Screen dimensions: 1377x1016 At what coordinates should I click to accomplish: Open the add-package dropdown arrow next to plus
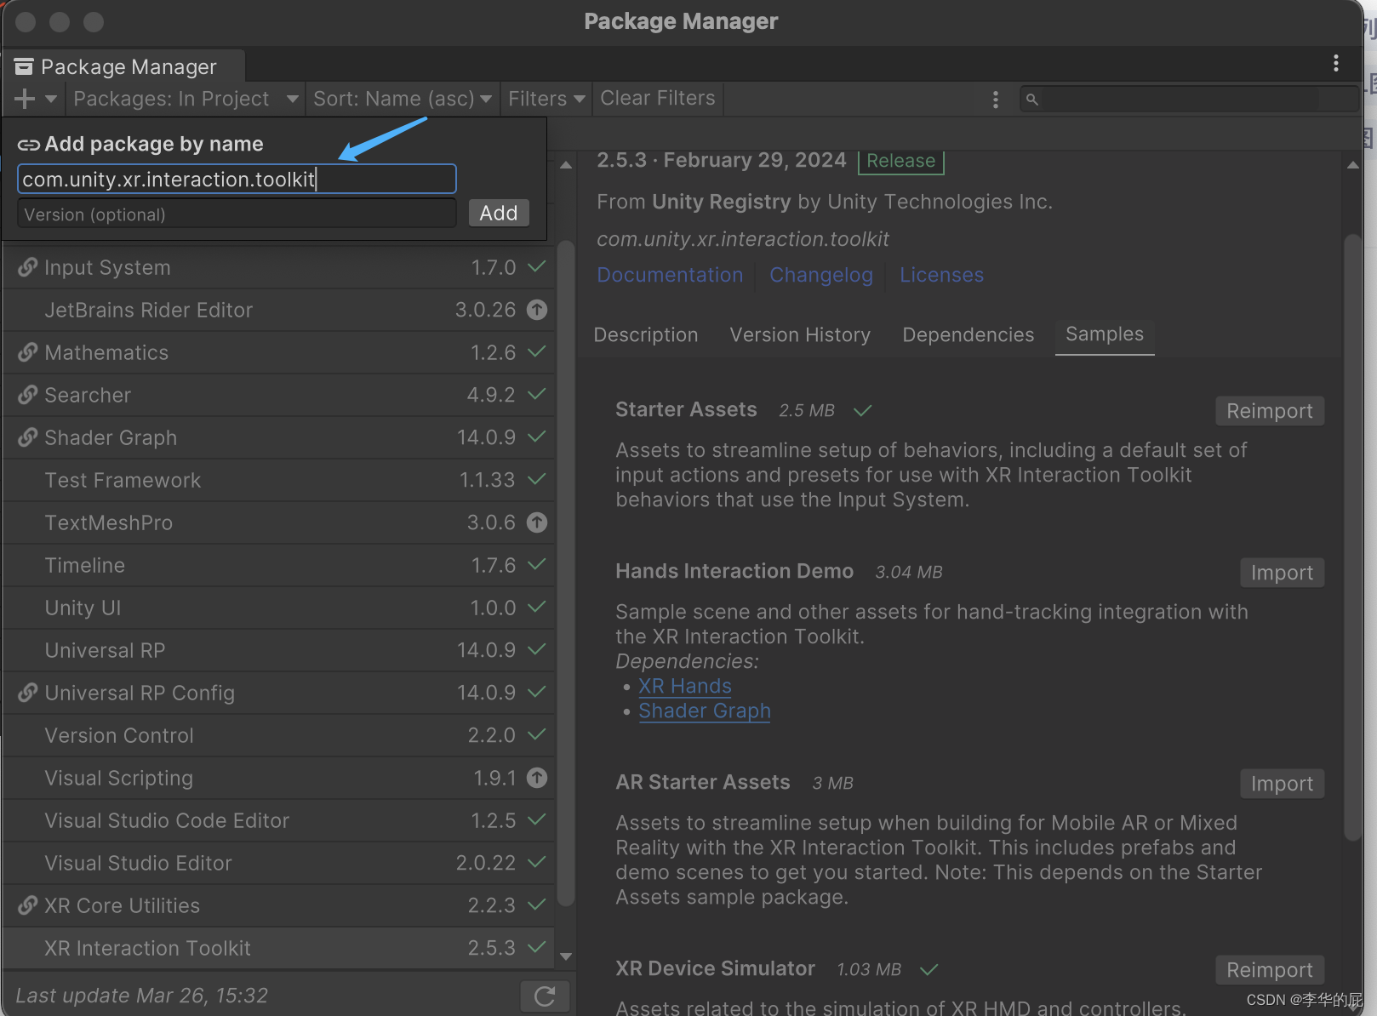[x=51, y=99]
